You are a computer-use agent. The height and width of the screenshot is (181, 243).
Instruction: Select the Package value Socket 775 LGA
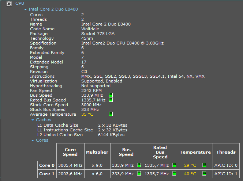point(98,34)
